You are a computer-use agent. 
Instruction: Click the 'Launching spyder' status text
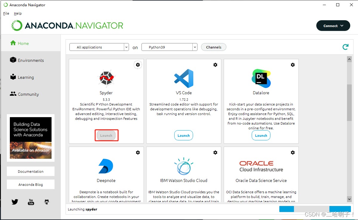point(82,209)
